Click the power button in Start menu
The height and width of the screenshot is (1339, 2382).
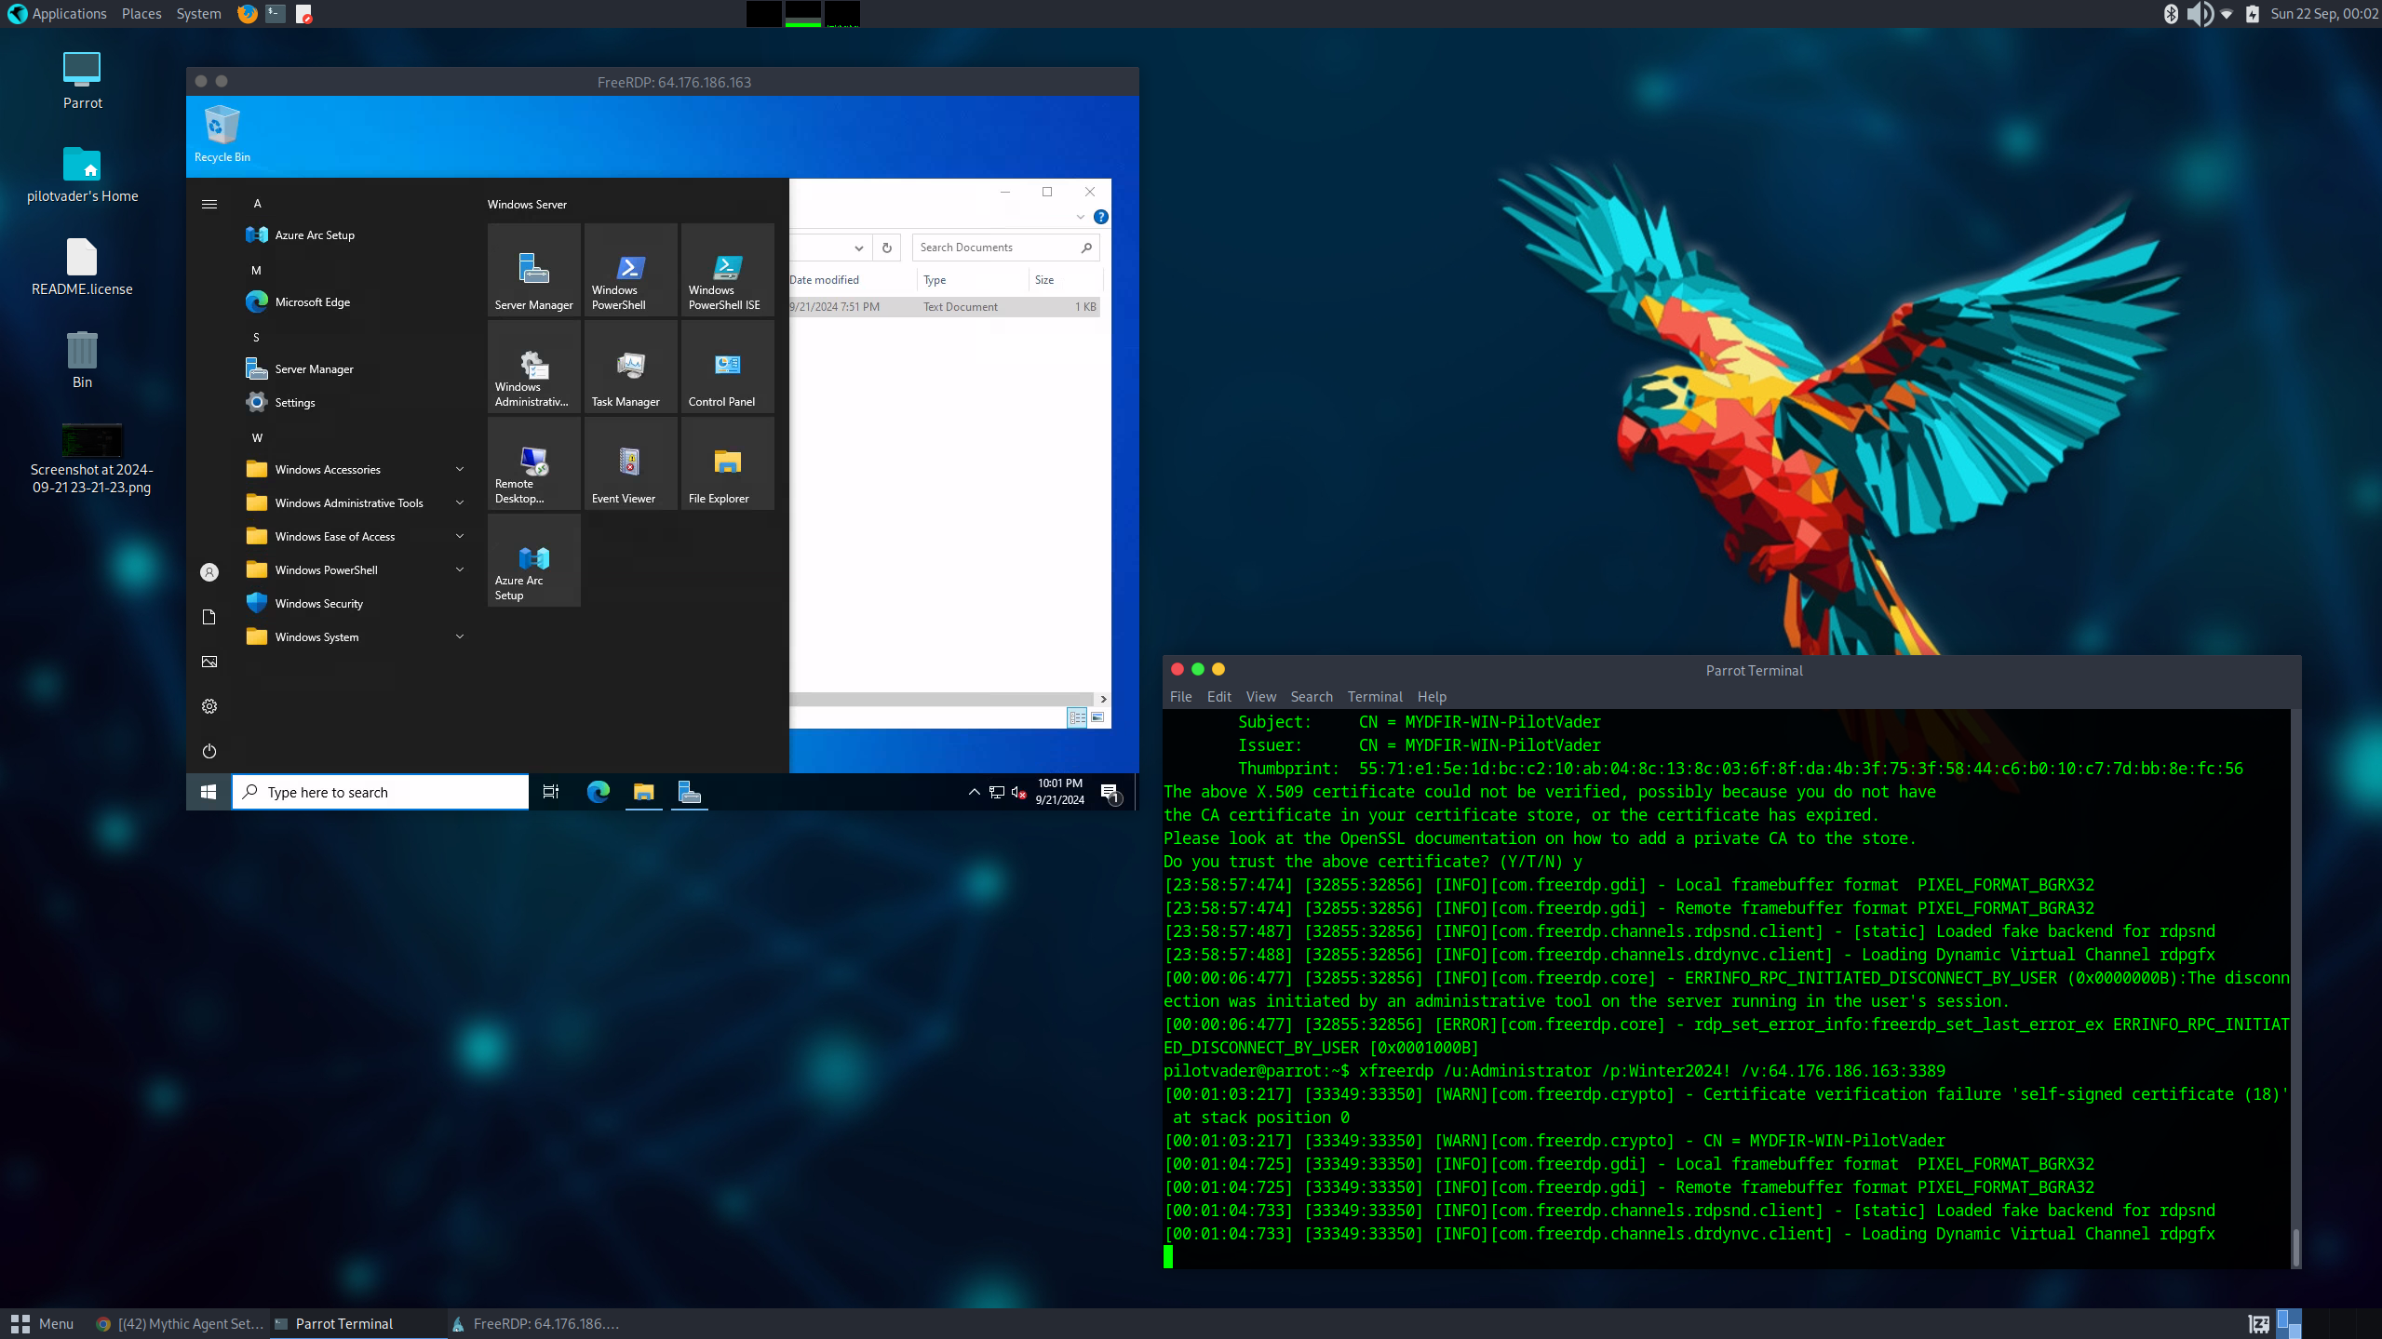209,750
